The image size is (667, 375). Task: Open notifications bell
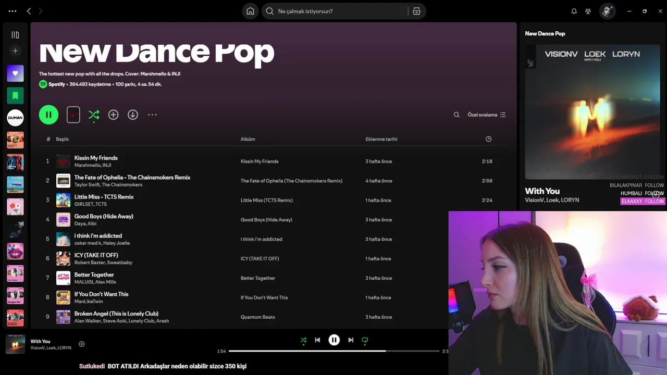pos(574,11)
